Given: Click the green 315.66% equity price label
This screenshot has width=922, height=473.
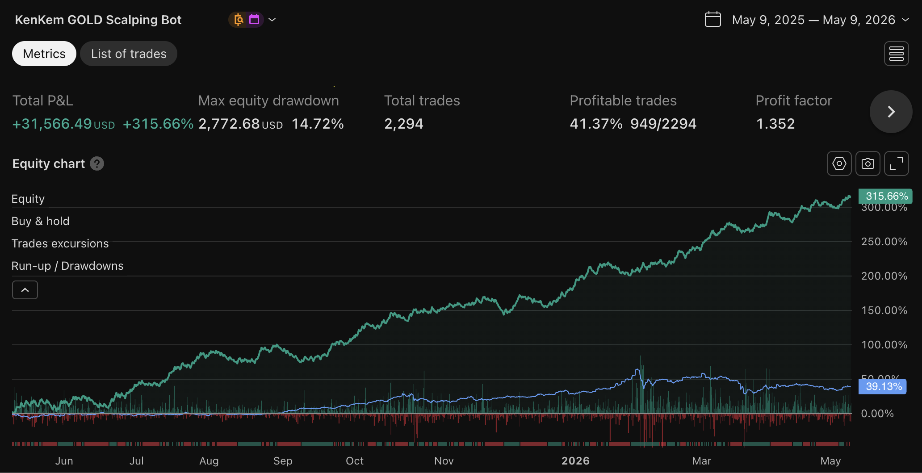Looking at the screenshot, I should (x=885, y=196).
